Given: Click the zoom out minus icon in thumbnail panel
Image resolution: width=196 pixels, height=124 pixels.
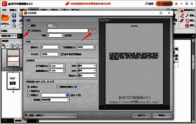Looking at the screenshot, I should point(17,46).
